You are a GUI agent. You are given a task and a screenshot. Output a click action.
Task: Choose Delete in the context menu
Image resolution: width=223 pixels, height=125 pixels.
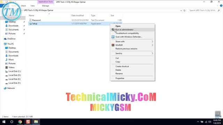coord(132,70)
